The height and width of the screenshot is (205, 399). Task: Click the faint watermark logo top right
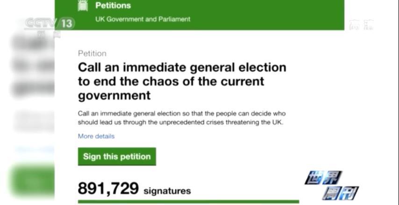(361, 24)
